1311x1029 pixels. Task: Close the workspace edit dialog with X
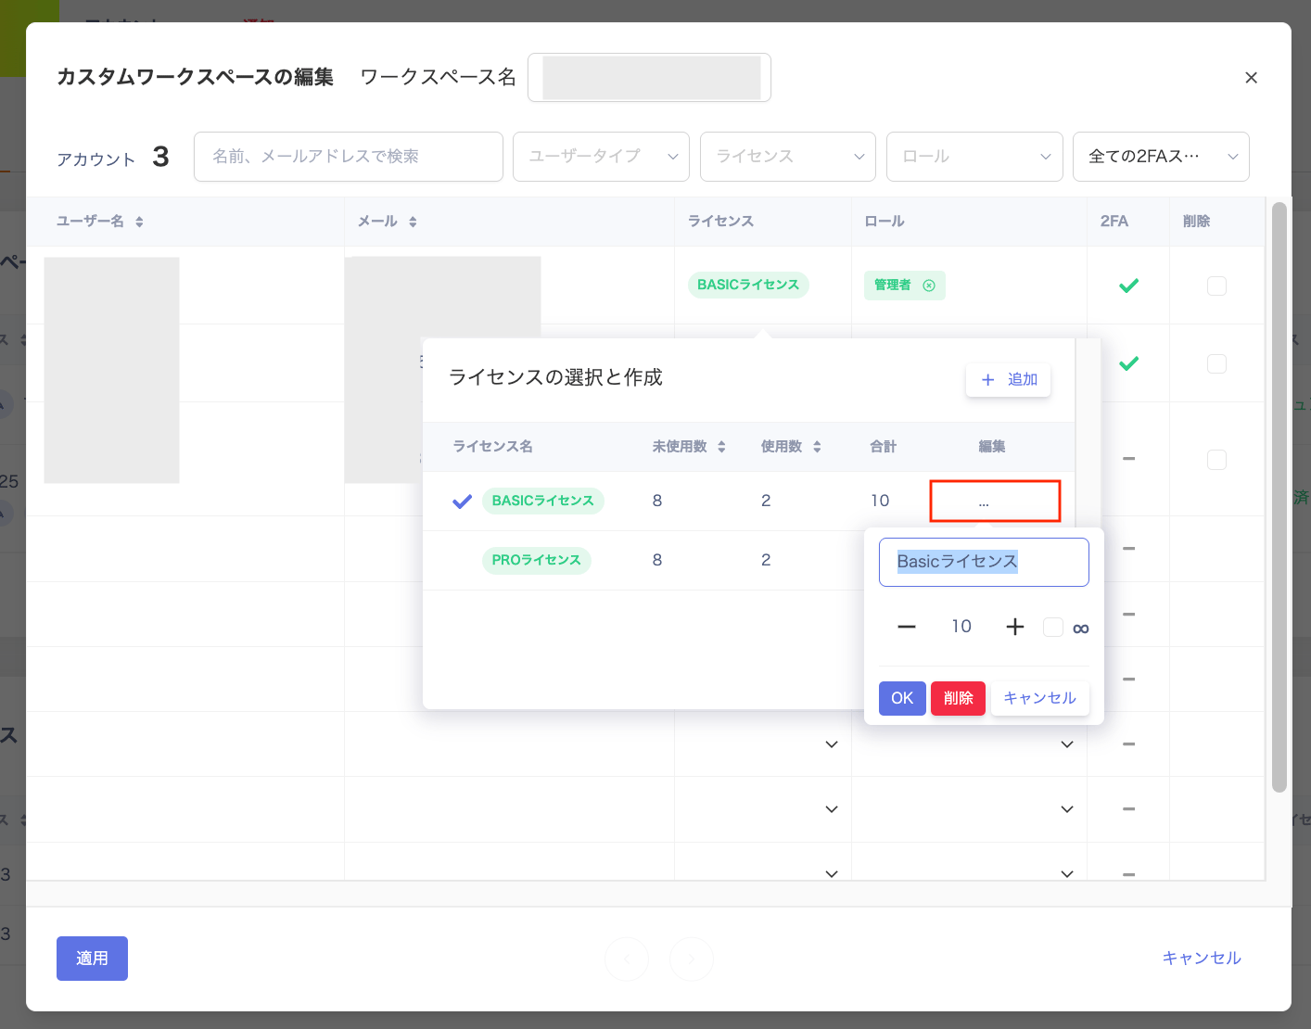(1251, 78)
